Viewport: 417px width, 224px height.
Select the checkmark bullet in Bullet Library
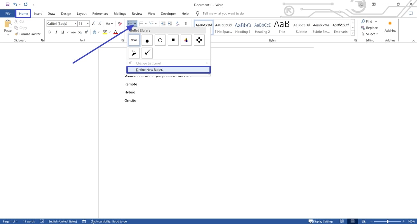[x=147, y=53]
